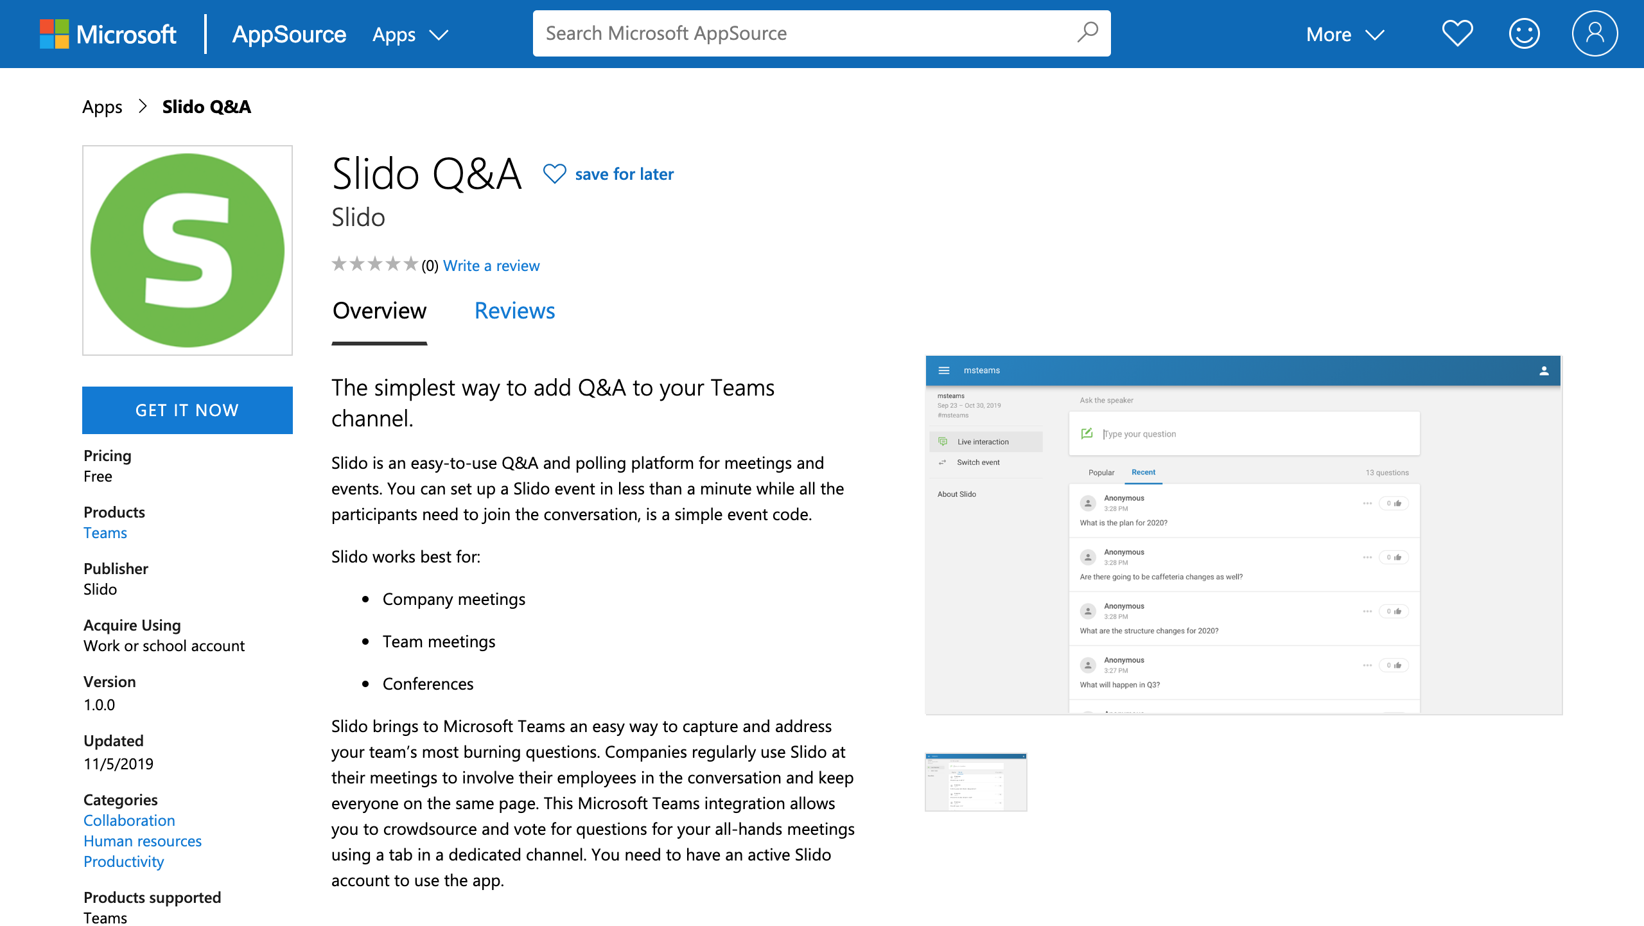Click the large Slido app screenshot
1644x926 pixels.
tap(1244, 535)
